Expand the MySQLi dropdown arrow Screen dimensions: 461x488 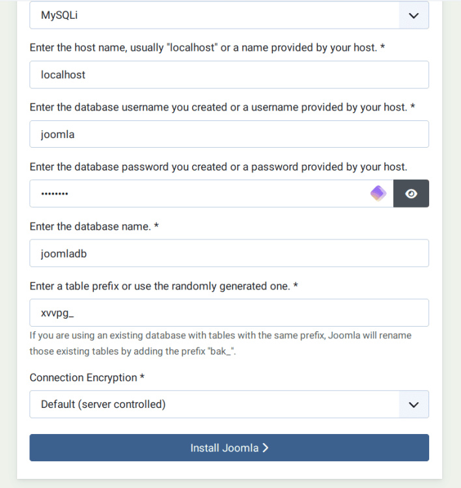click(413, 16)
